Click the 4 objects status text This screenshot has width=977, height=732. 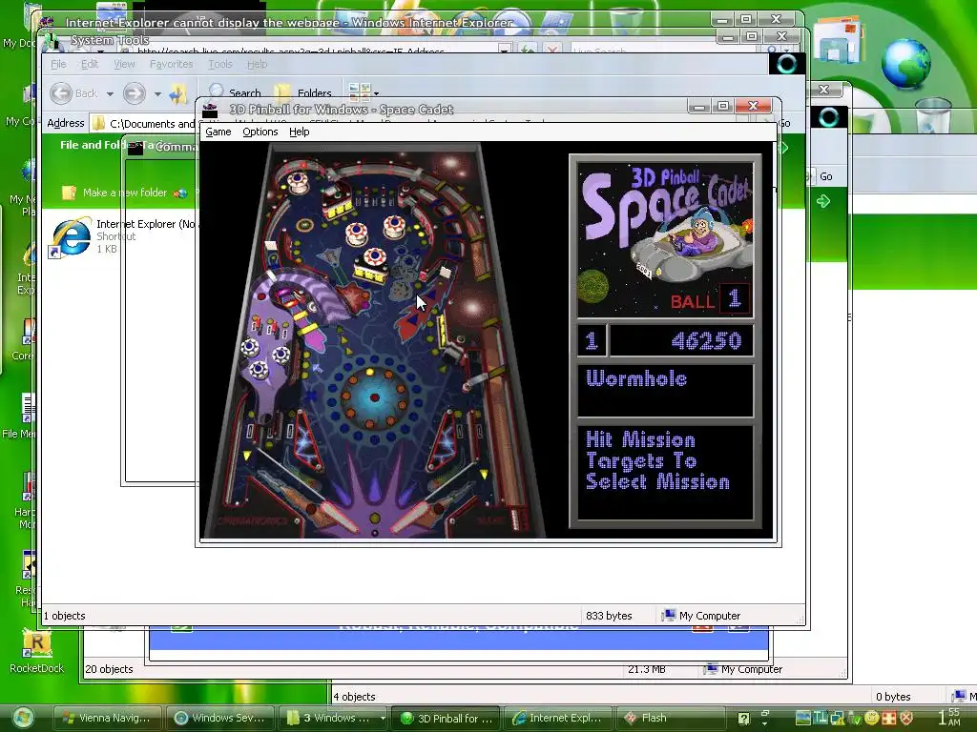(x=354, y=697)
